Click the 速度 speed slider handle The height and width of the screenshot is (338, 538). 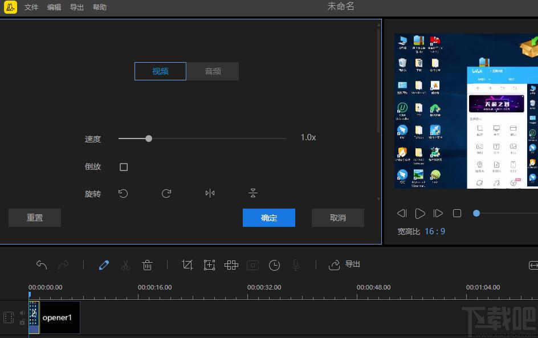[149, 139]
